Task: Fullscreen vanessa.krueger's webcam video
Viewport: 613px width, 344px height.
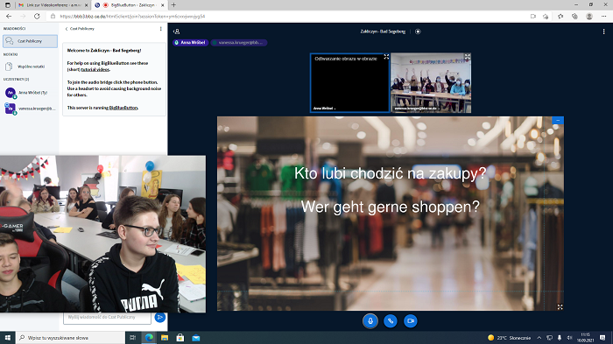Action: pyautogui.click(x=467, y=57)
